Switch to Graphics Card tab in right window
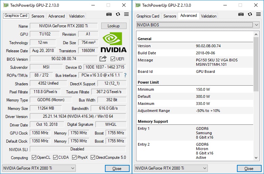This screenshot has width=264, height=174. click(148, 16)
